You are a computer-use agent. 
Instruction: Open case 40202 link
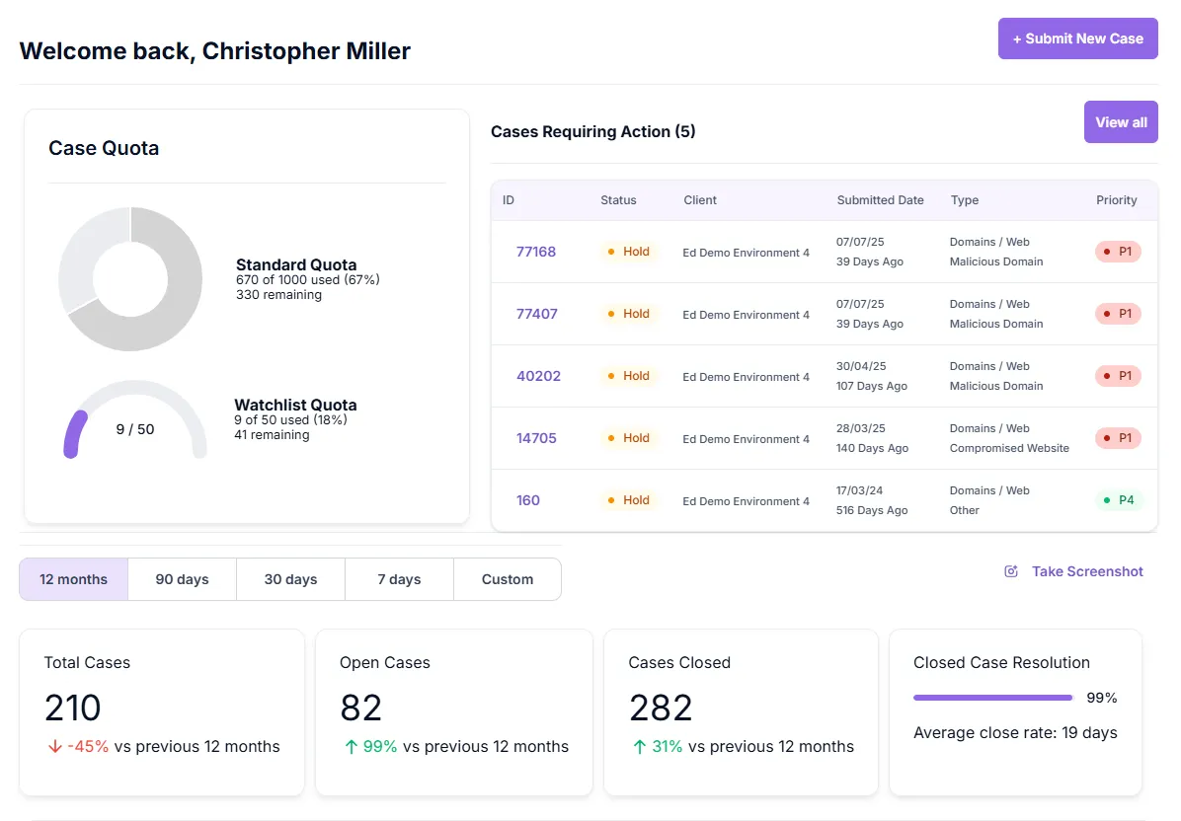[x=538, y=376]
